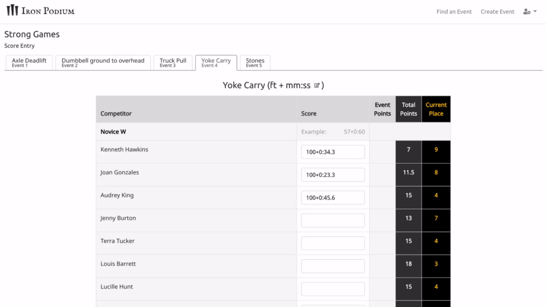Click the name Joan Gonzales
This screenshot has width=546, height=307.
pyautogui.click(x=119, y=172)
